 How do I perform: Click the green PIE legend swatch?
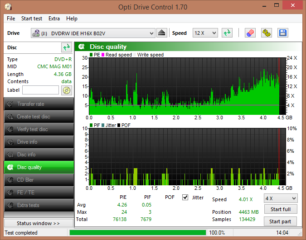pyautogui.click(x=91, y=55)
